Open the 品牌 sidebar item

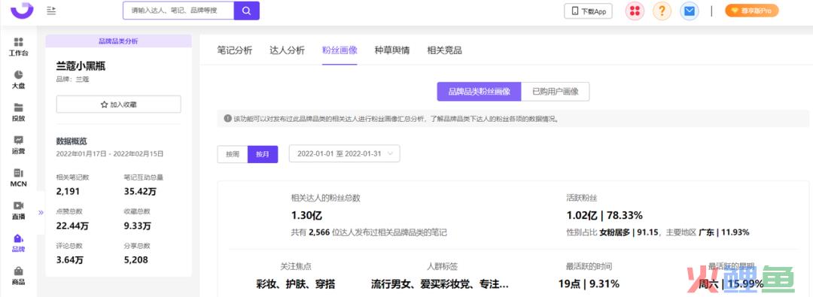pyautogui.click(x=19, y=243)
